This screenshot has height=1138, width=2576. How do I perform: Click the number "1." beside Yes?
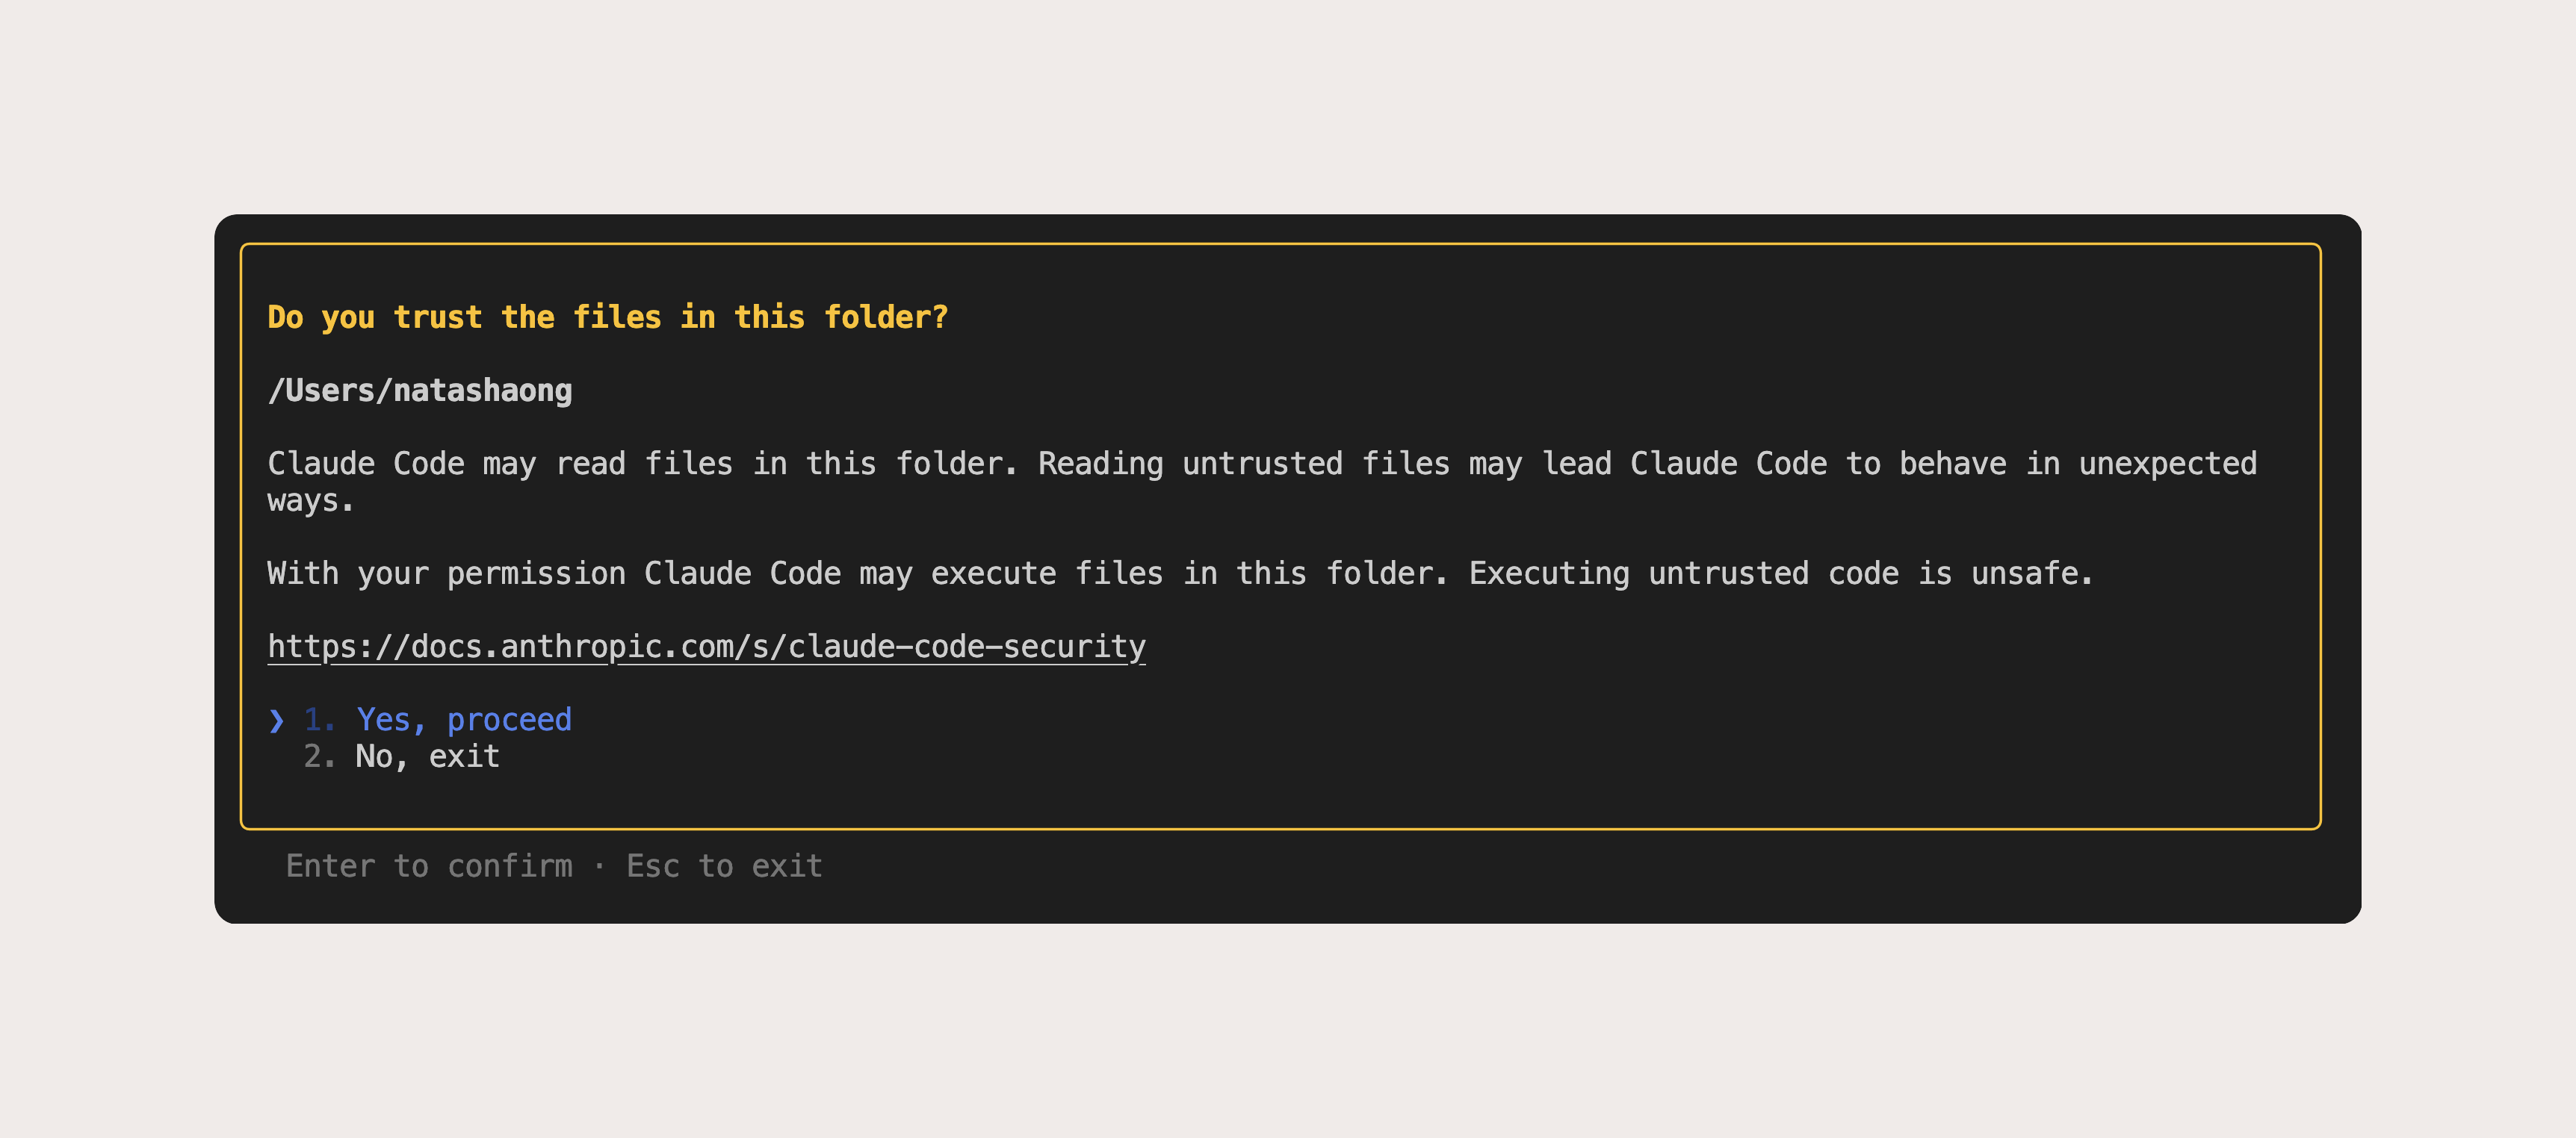319,719
